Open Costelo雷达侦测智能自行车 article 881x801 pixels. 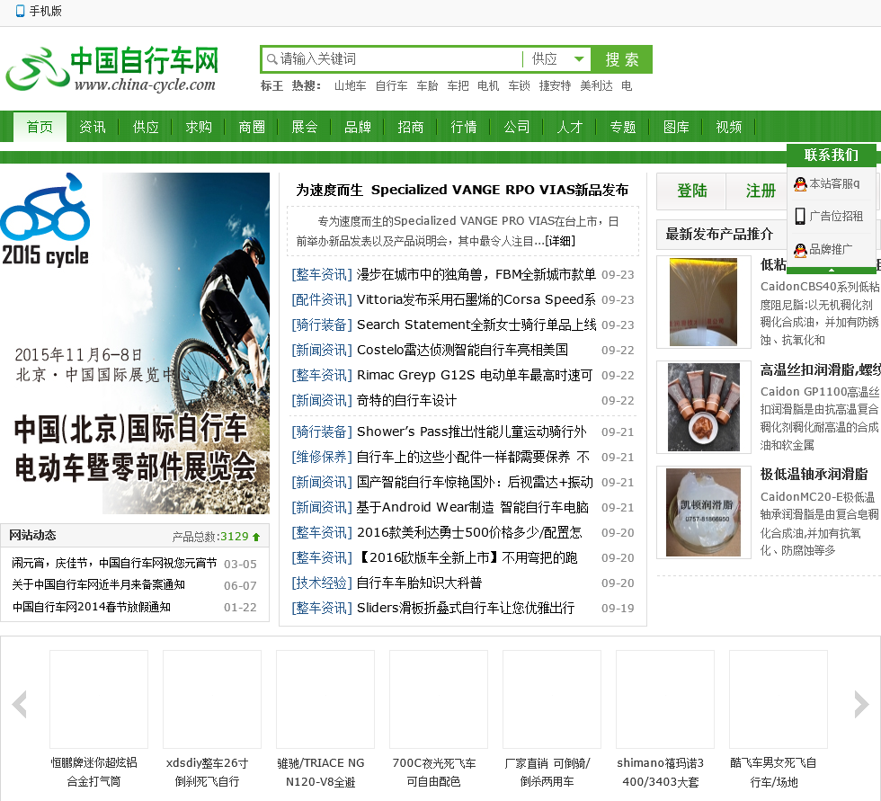(462, 350)
